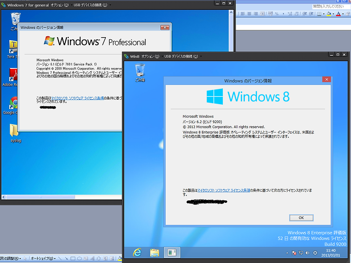Click up scroll arrow in Windows 7 VM window
Viewport: 351px width, 263px height.
coord(231,12)
